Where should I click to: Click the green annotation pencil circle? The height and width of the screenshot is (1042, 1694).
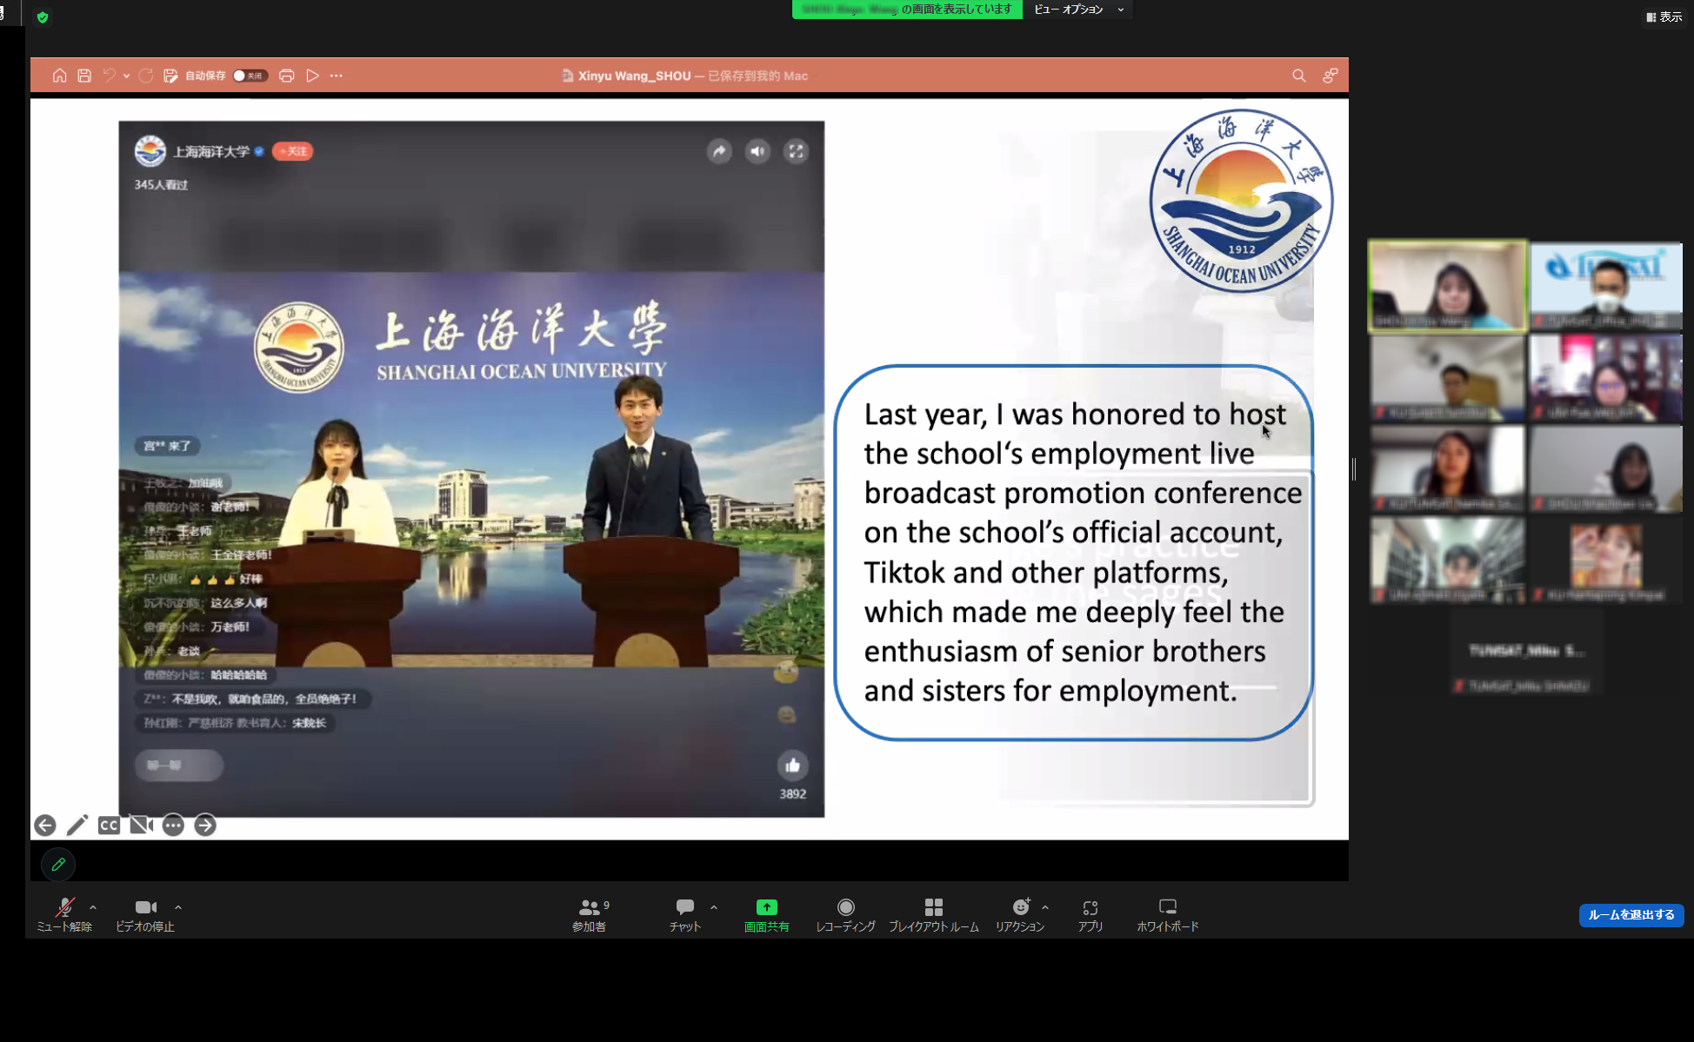click(x=58, y=864)
